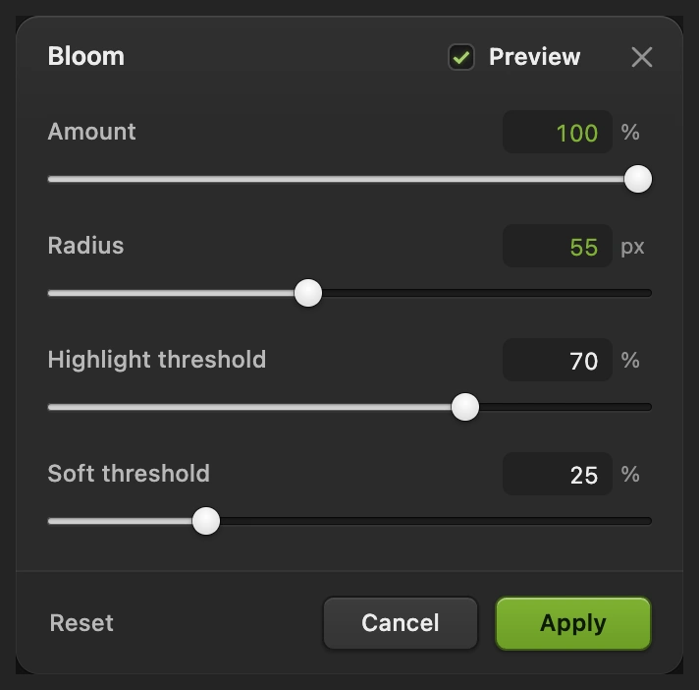Click Radius slider's filled left portion
699x690 pixels.
pos(171,293)
